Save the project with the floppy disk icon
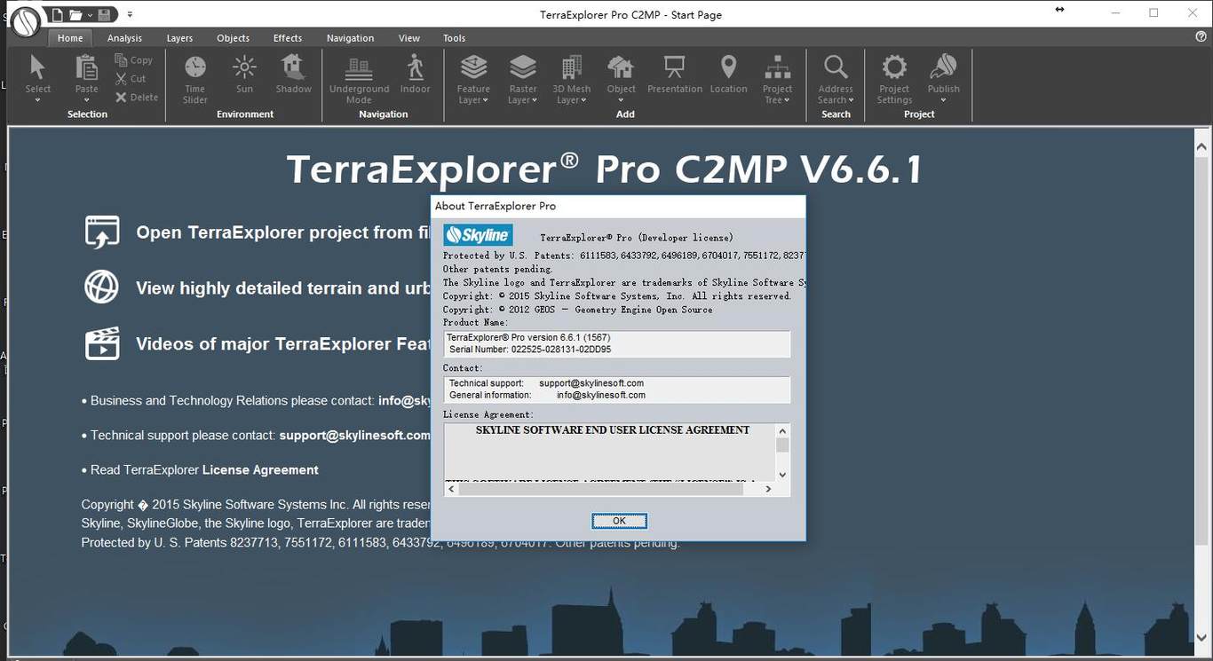Screen dimensions: 1213x661 click(106, 14)
